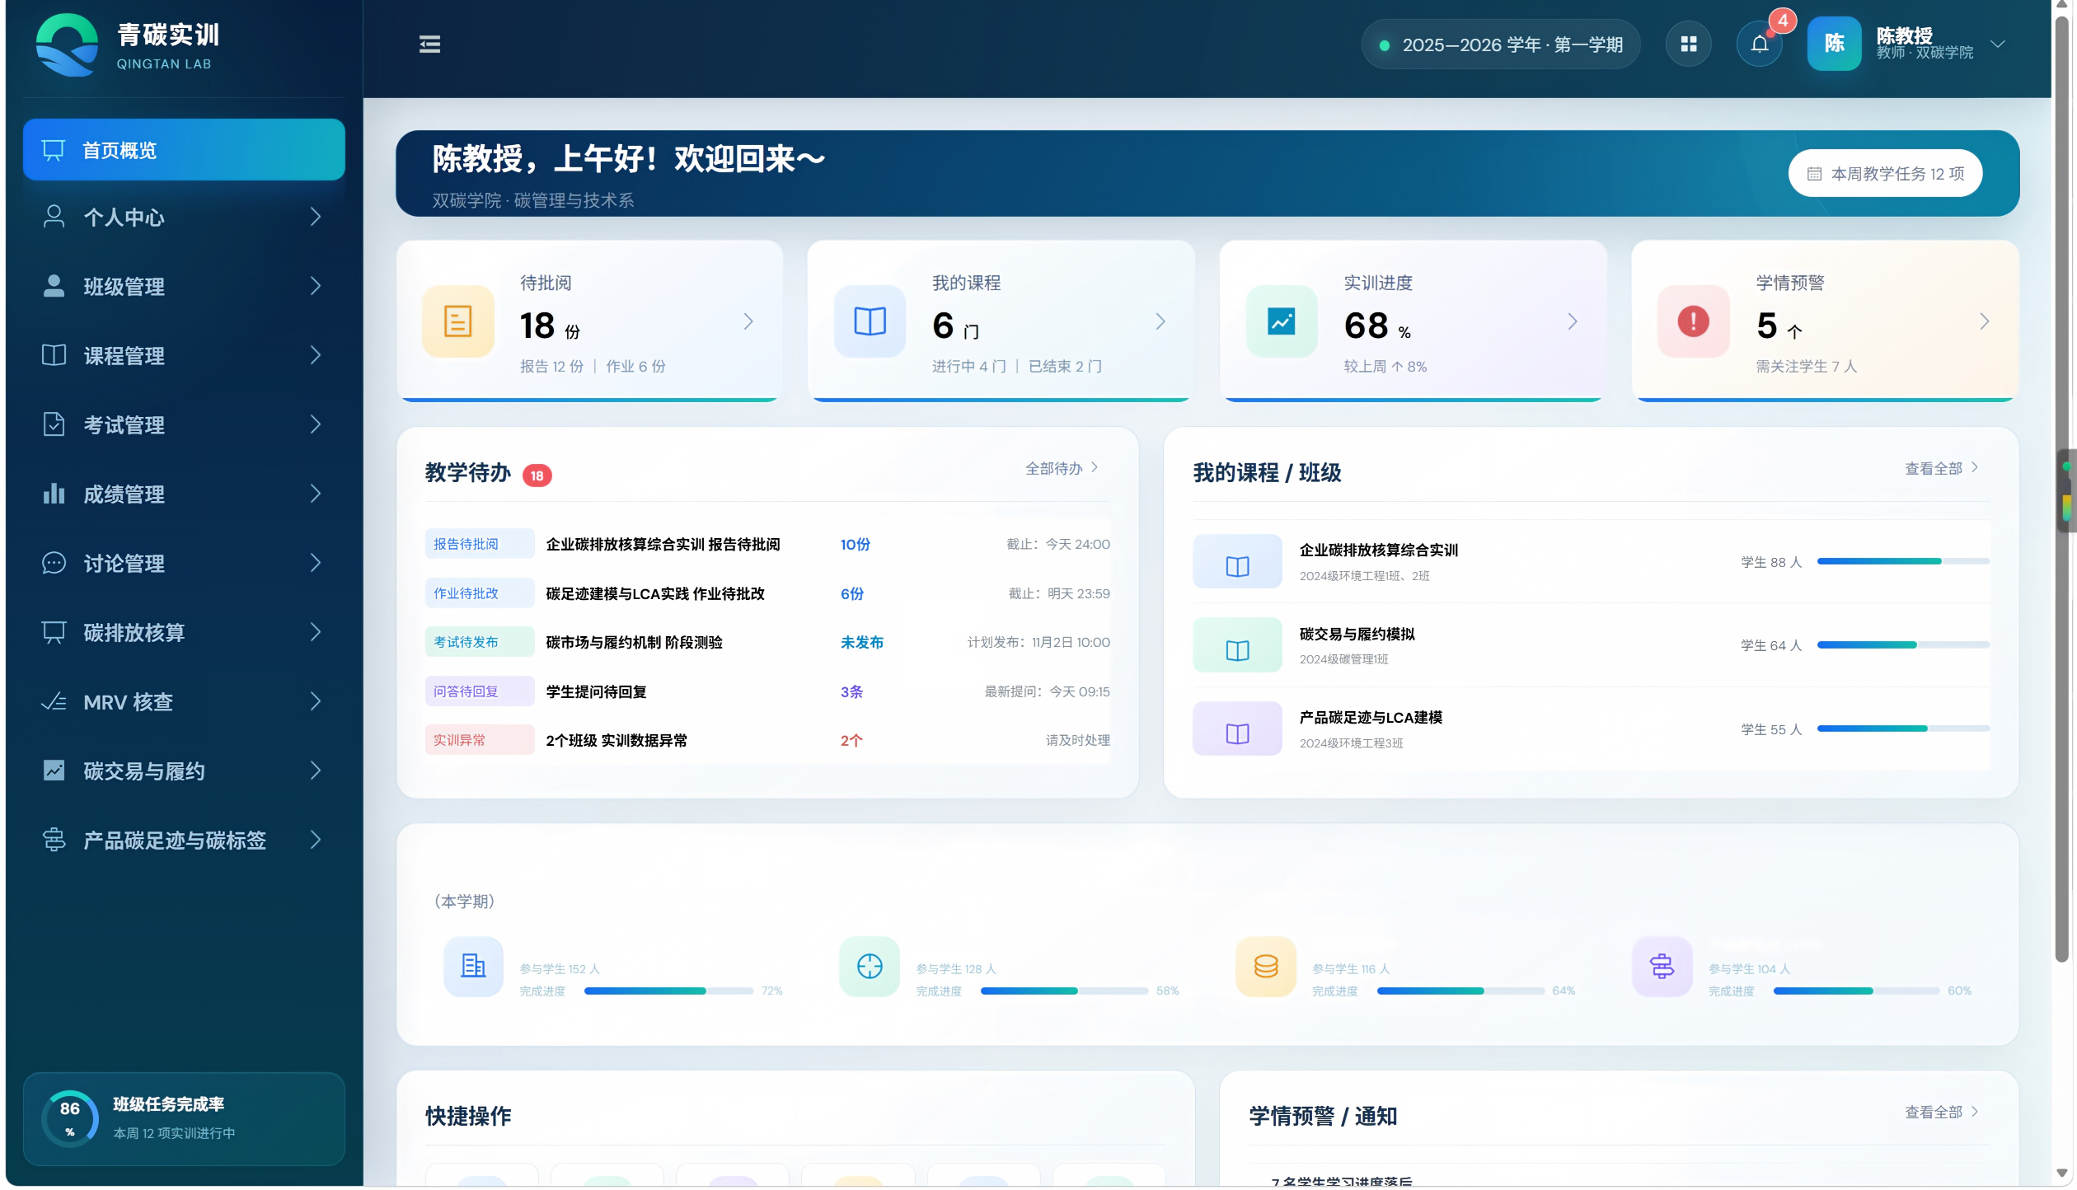Click the 碳交易与履约模拟 course thumbnail icon
The height and width of the screenshot is (1190, 2077).
(x=1237, y=645)
